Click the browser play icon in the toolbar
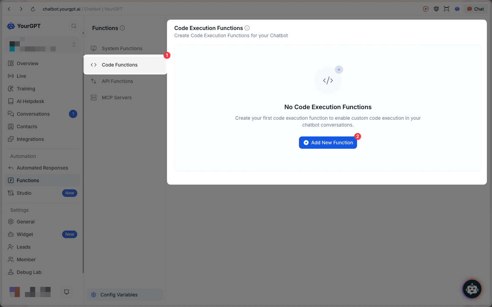Viewport: 492px width, 307px height. [426, 9]
